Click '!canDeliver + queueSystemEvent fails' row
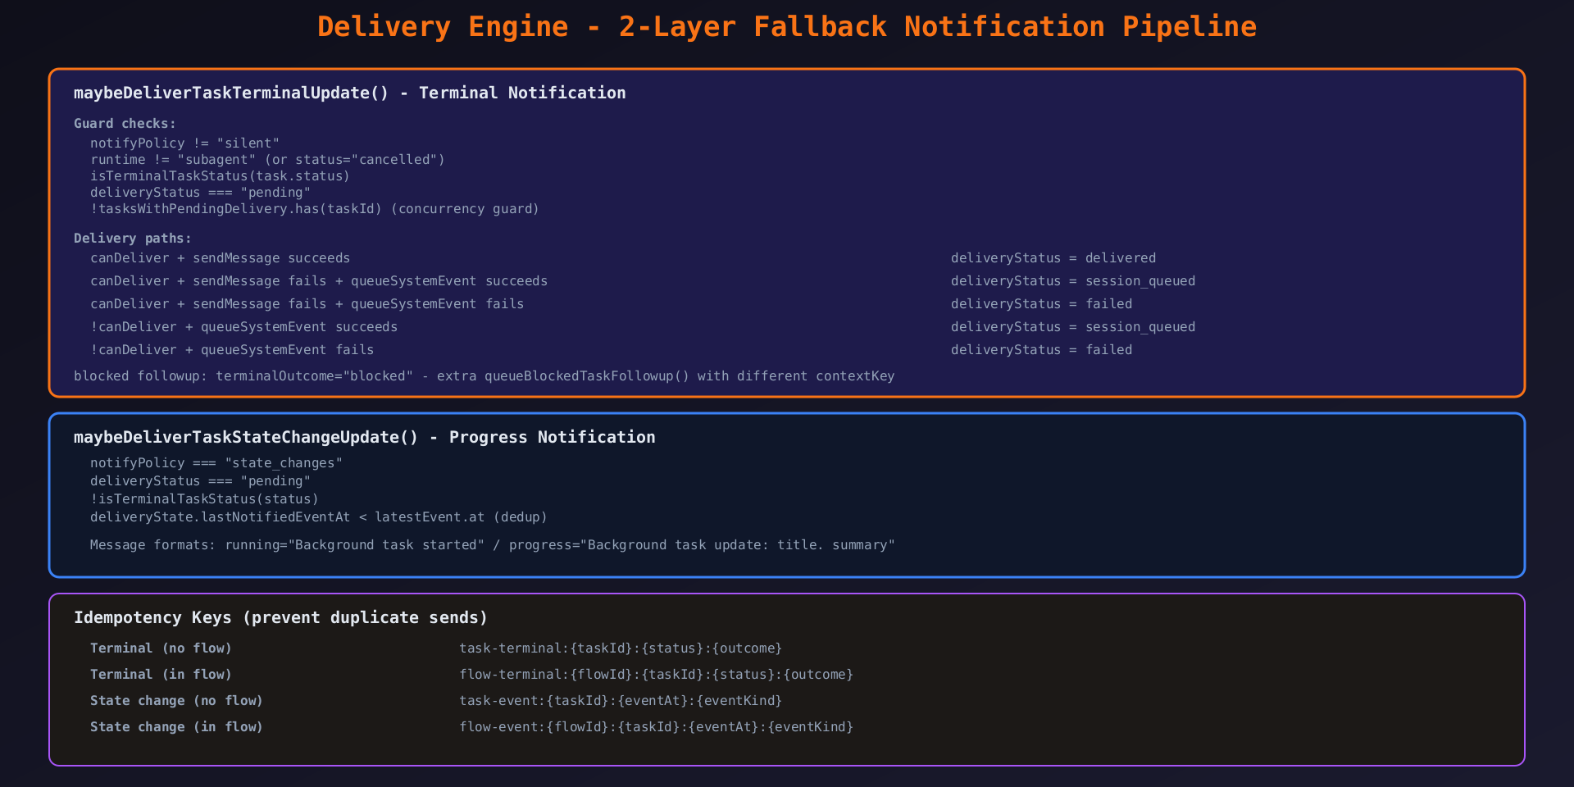The image size is (1574, 787). click(x=232, y=349)
